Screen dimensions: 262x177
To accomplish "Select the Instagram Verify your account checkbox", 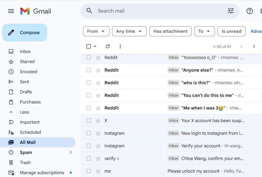I will point(89,146).
